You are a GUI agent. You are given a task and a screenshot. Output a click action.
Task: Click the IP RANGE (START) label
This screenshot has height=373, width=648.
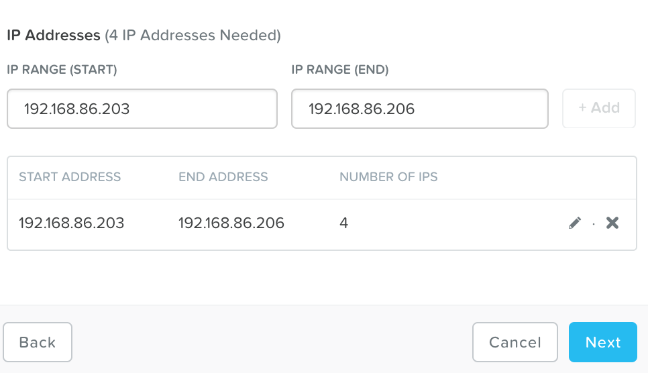[x=62, y=70]
